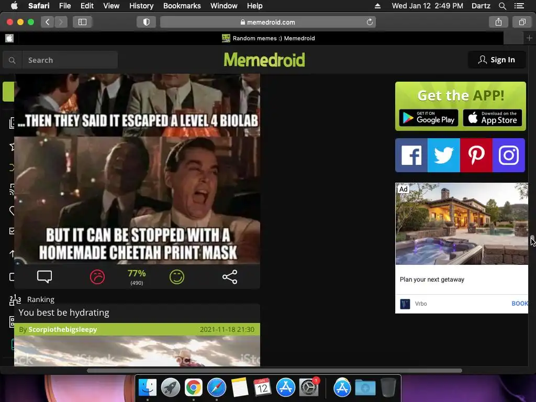The height and width of the screenshot is (402, 536).
Task: Click the 77% rating score
Action: 137,273
